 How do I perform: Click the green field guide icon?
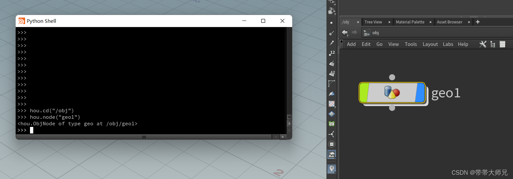332,124
